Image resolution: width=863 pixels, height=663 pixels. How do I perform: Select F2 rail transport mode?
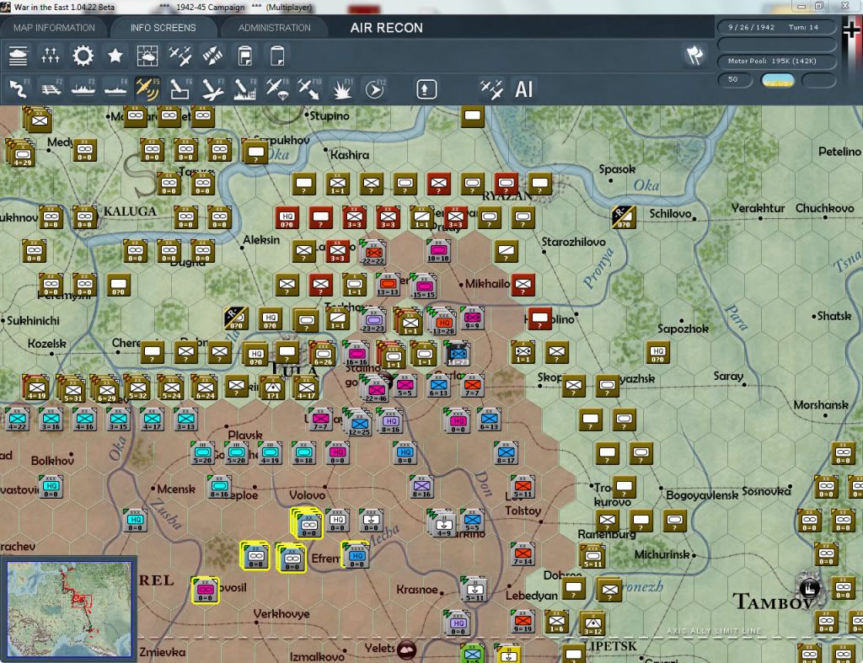[51, 89]
